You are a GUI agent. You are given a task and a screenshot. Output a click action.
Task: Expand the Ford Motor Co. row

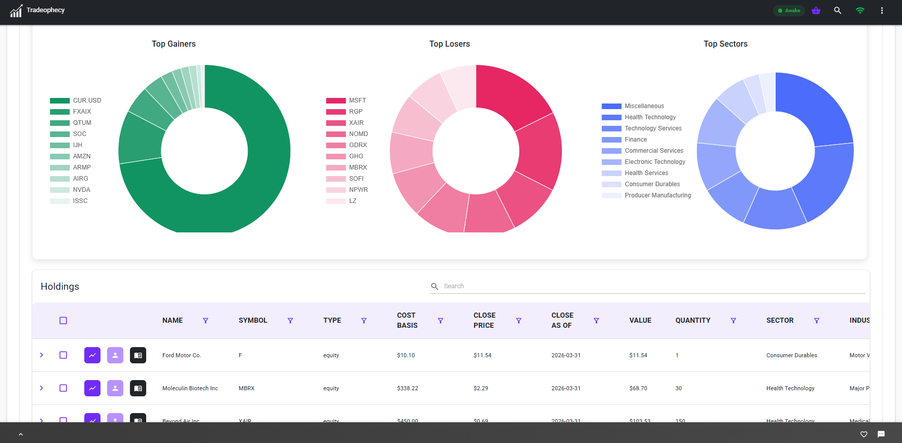(42, 355)
